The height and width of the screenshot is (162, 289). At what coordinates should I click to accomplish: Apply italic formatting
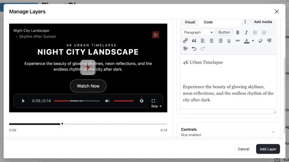point(246,32)
